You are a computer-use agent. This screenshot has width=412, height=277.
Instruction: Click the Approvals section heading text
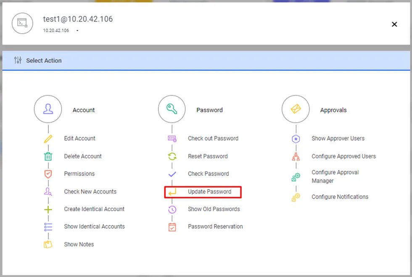pyautogui.click(x=333, y=110)
